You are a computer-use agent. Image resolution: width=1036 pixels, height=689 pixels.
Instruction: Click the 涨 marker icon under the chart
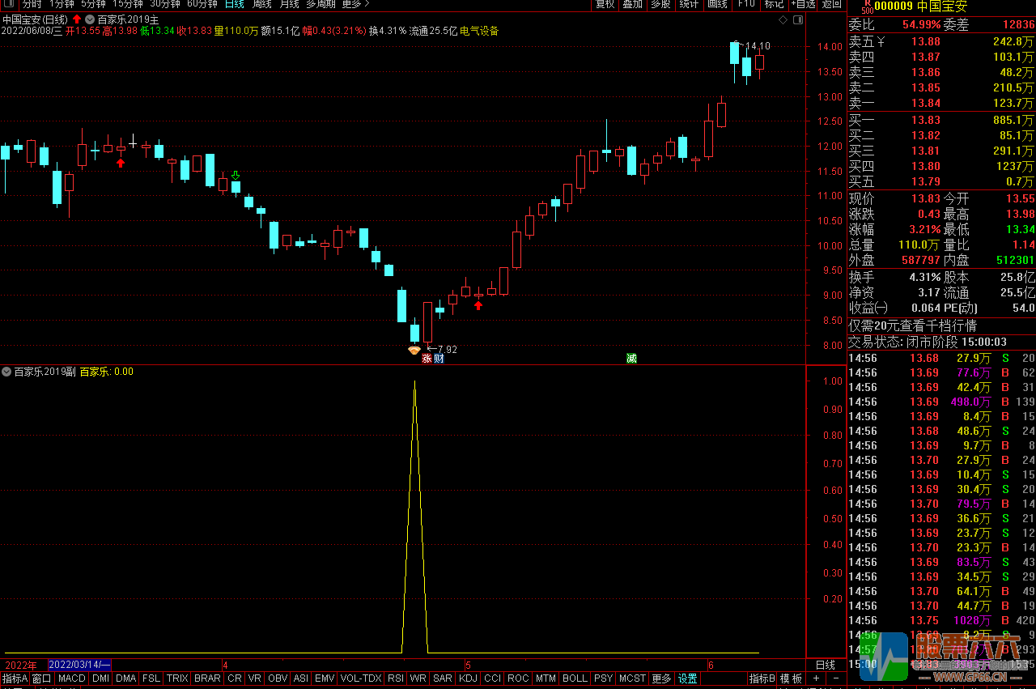(x=427, y=359)
